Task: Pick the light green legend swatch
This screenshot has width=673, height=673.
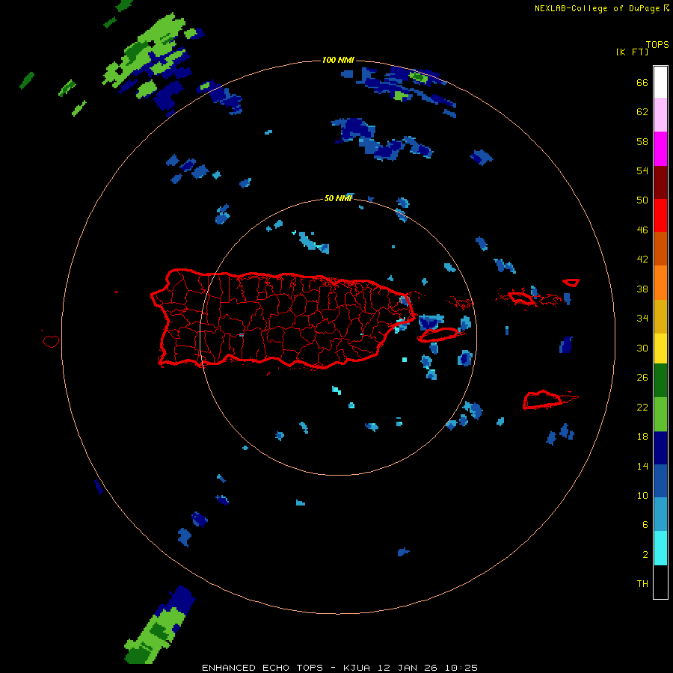Action: [660, 414]
